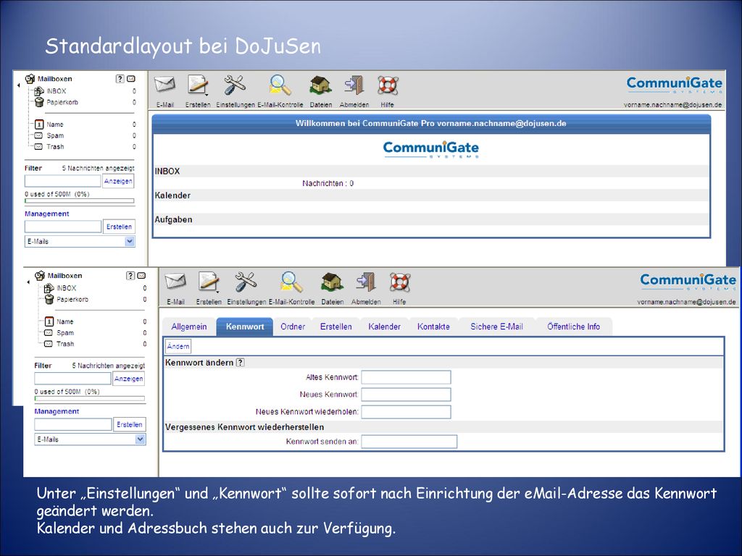Switch to Ordner tab
Viewport: 742px width, 556px height.
click(293, 327)
